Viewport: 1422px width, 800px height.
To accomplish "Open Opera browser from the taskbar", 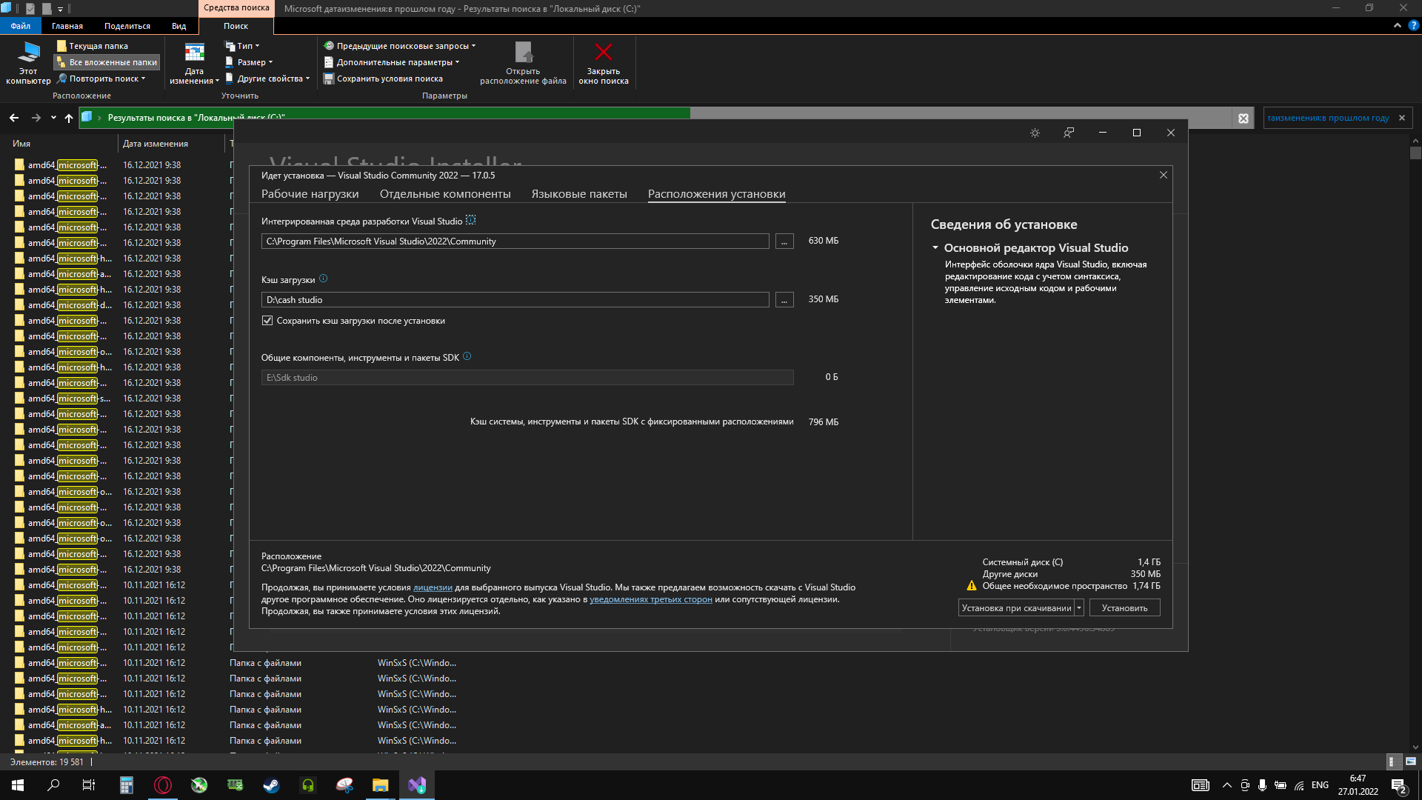I will point(162,785).
